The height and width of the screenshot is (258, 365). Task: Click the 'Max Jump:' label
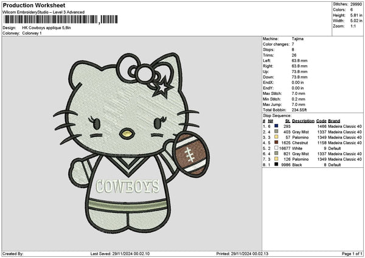pos(273,105)
